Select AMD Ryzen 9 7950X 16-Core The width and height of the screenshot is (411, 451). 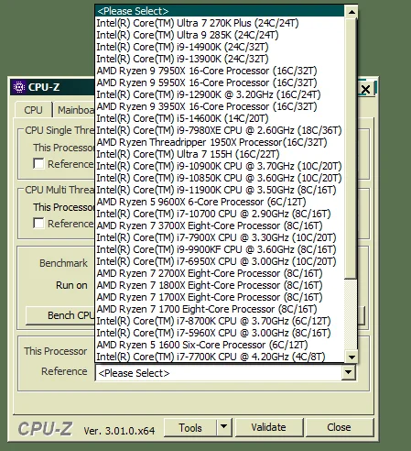pyautogui.click(x=220, y=71)
